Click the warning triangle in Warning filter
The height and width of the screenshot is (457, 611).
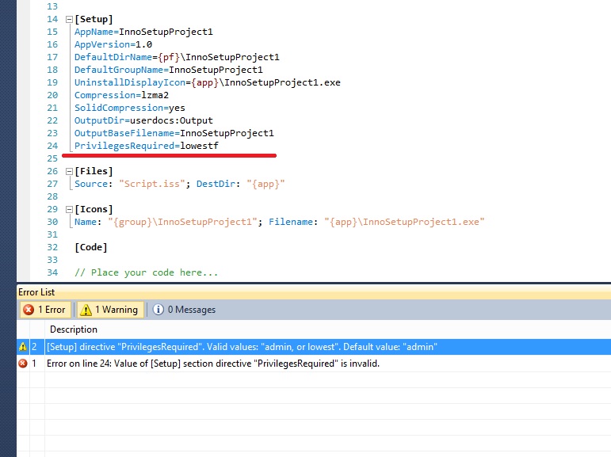coord(86,310)
